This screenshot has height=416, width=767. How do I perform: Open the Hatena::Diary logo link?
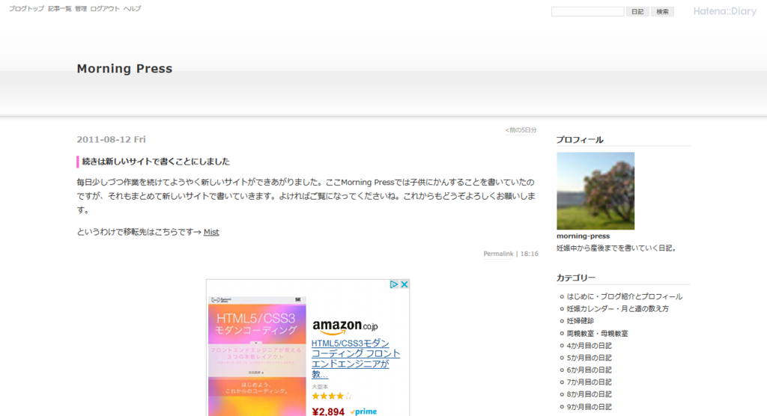[724, 11]
